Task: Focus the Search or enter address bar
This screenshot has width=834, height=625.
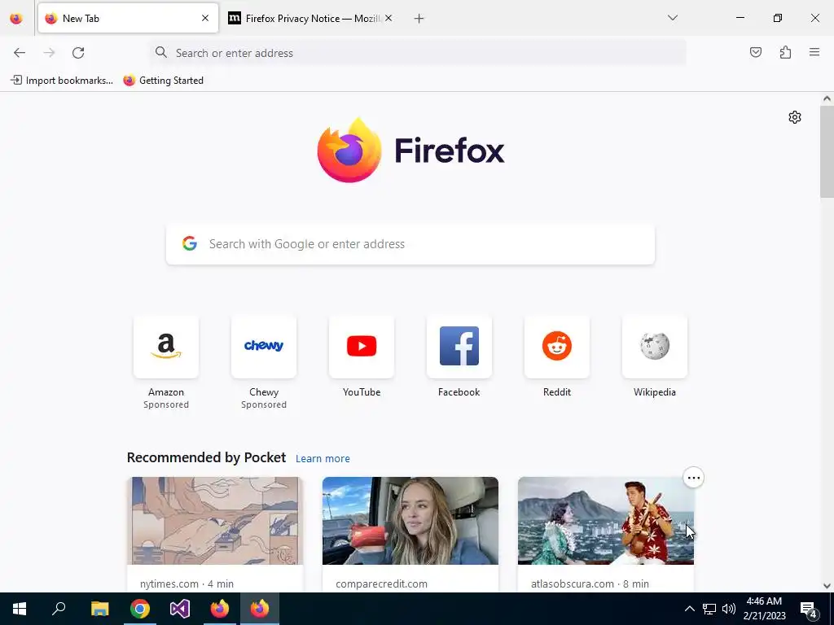Action: [418, 53]
